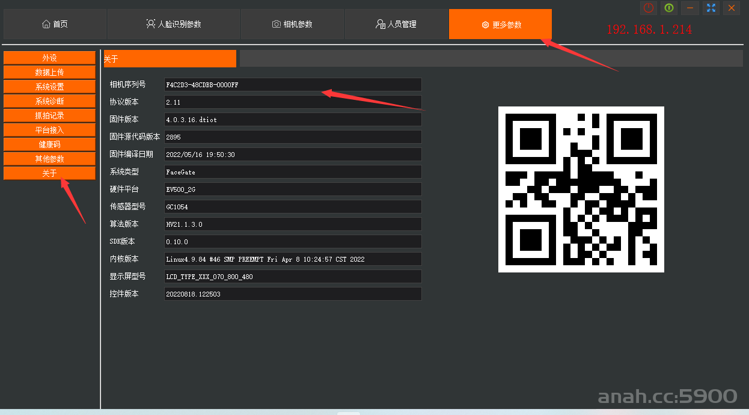The width and height of the screenshot is (749, 415).
Task: Click the 系统类型 label
Action: 124,171
